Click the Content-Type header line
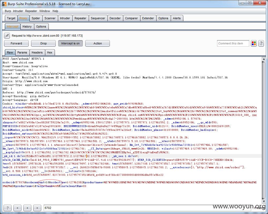The width and height of the screenshot is (268, 214). [40, 85]
